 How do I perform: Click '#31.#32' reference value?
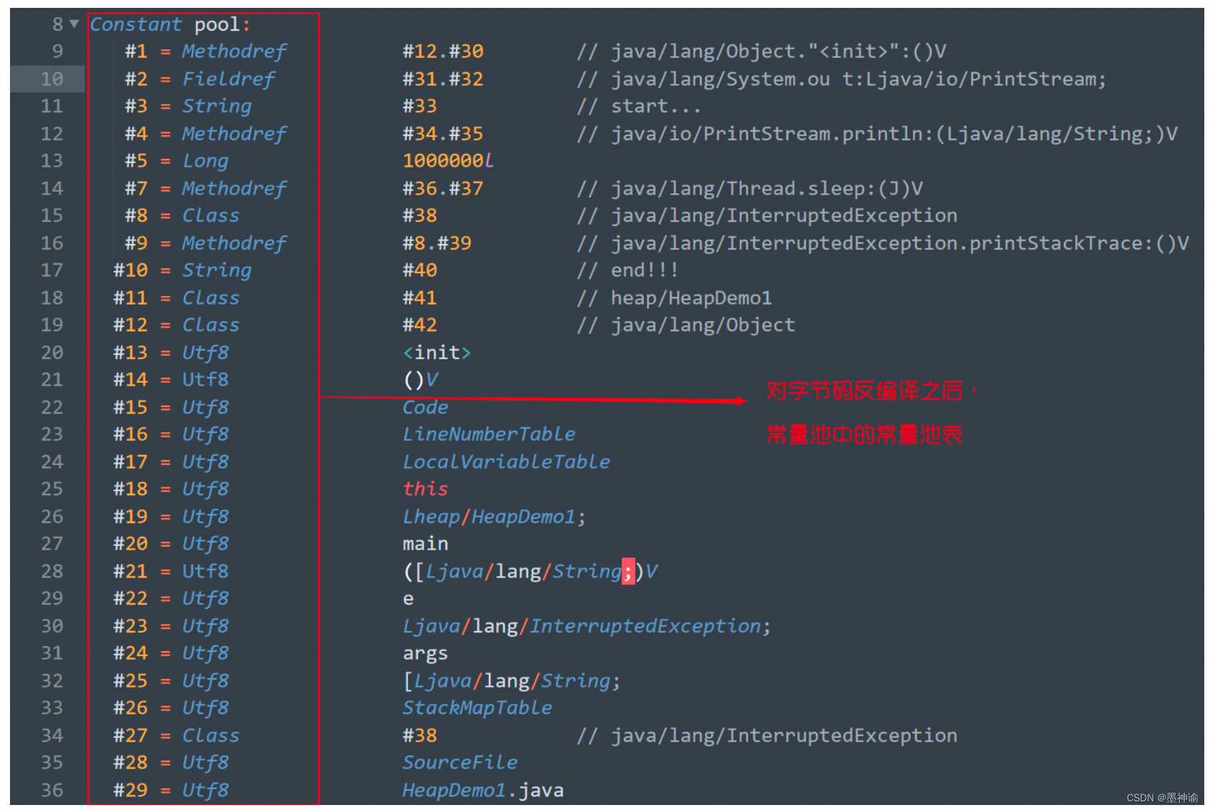click(x=442, y=79)
